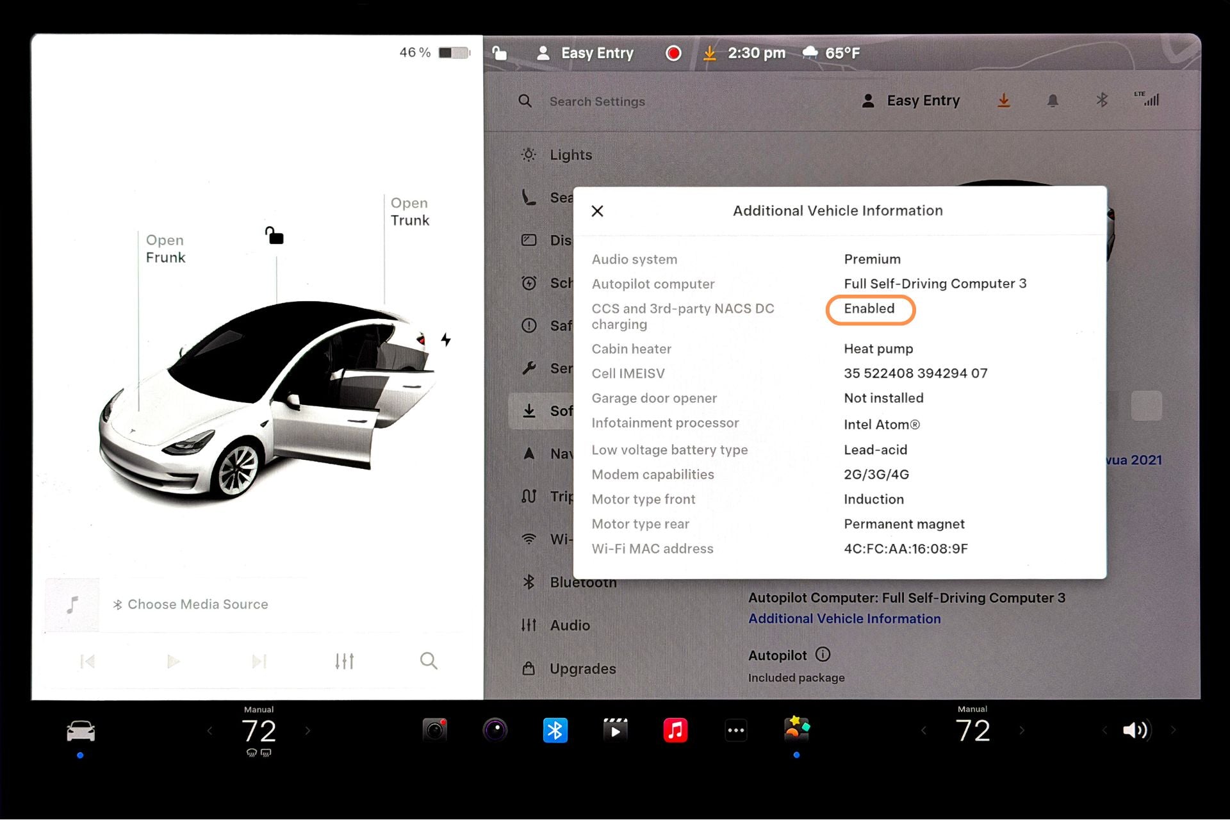Screen dimensions: 1230x820
Task: Decrease passenger temperature with the left chevron
Action: [923, 730]
